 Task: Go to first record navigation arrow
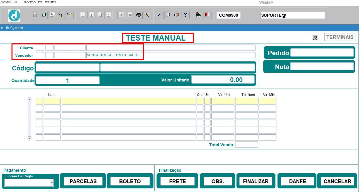[x=83, y=15]
